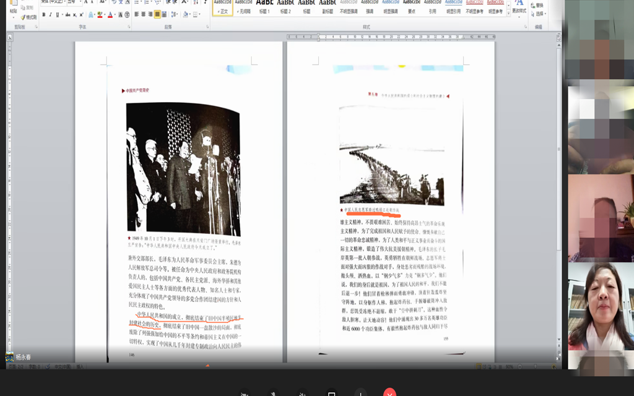Screen dimensions: 634x396
Task: Apply italic formatting to text
Action: [51, 14]
